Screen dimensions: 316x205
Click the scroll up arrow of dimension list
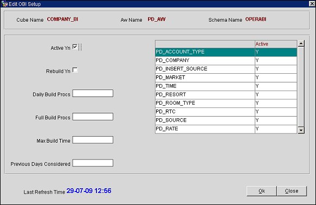click(x=301, y=43)
